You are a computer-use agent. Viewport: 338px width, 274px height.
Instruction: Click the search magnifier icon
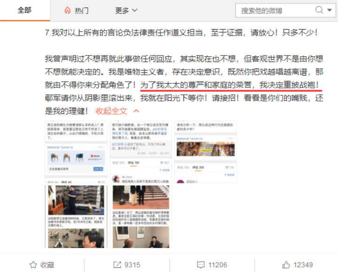coord(319,10)
